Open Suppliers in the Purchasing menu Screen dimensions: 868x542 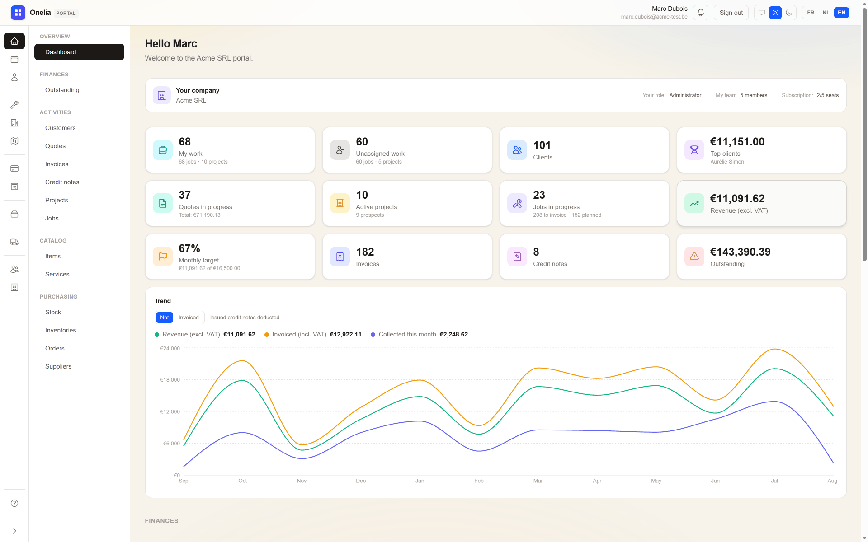(58, 366)
